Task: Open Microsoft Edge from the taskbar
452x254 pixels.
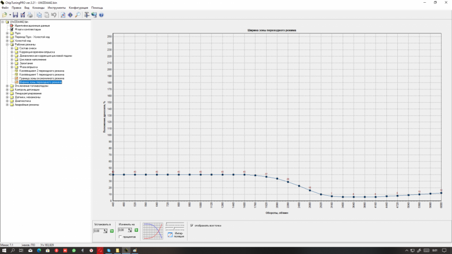Action: tap(39, 250)
